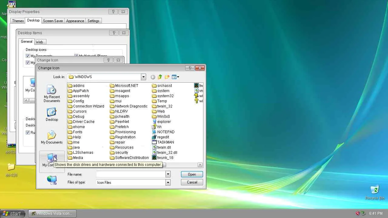Click the Help button in Display Properties title bar
This screenshot has width=388, height=218.
[x=113, y=12]
